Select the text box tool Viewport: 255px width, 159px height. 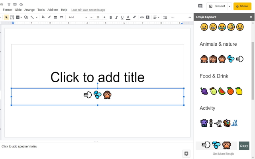[x=12, y=17]
